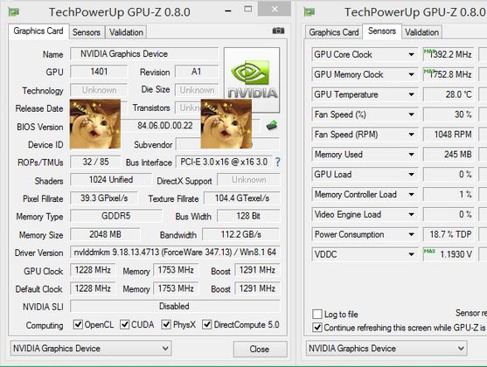Click the Driver Version field

[175, 253]
